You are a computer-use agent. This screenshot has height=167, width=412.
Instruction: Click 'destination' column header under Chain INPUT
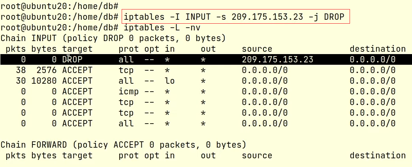point(378,49)
